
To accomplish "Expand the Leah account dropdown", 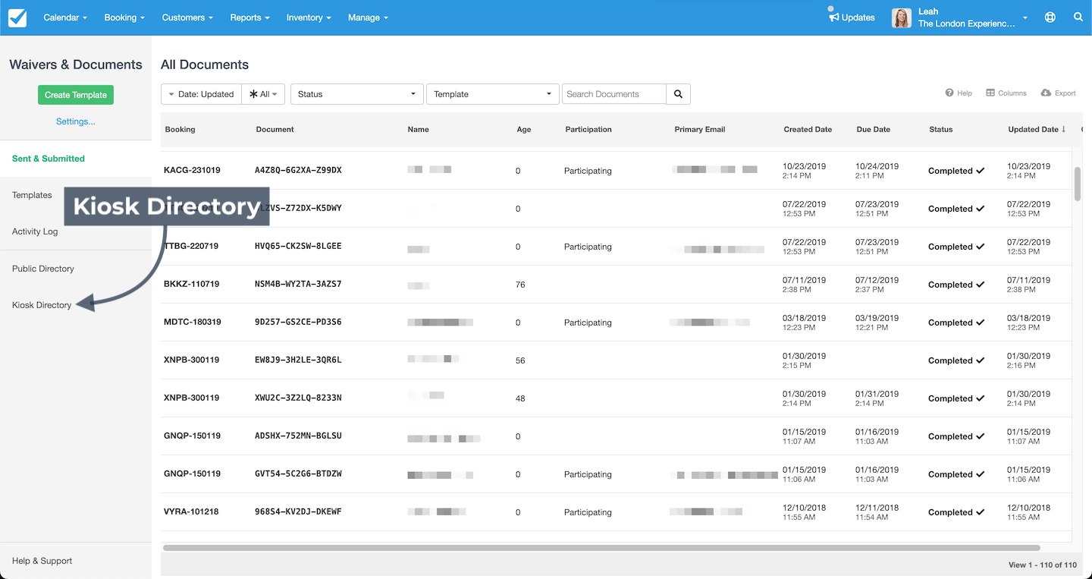I will [x=1025, y=17].
